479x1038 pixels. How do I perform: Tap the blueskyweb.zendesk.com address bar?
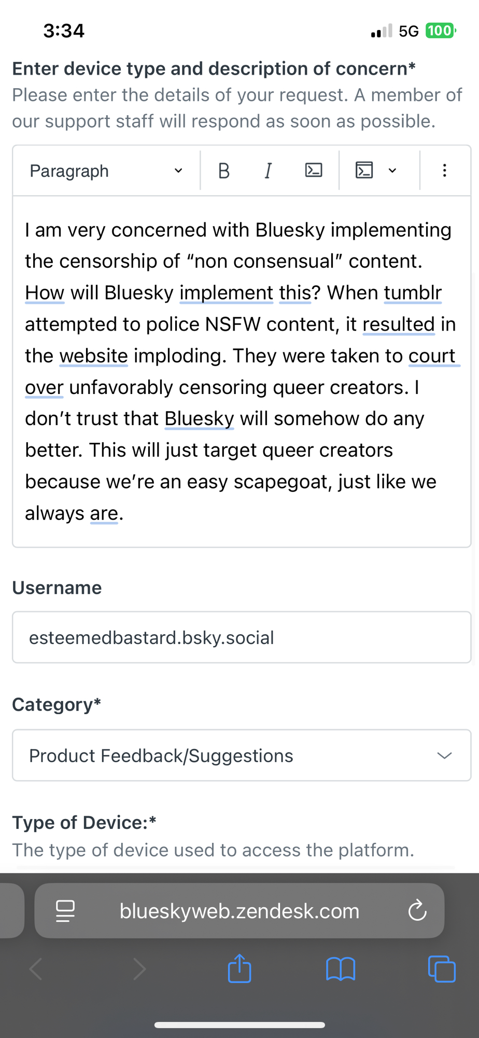click(239, 911)
